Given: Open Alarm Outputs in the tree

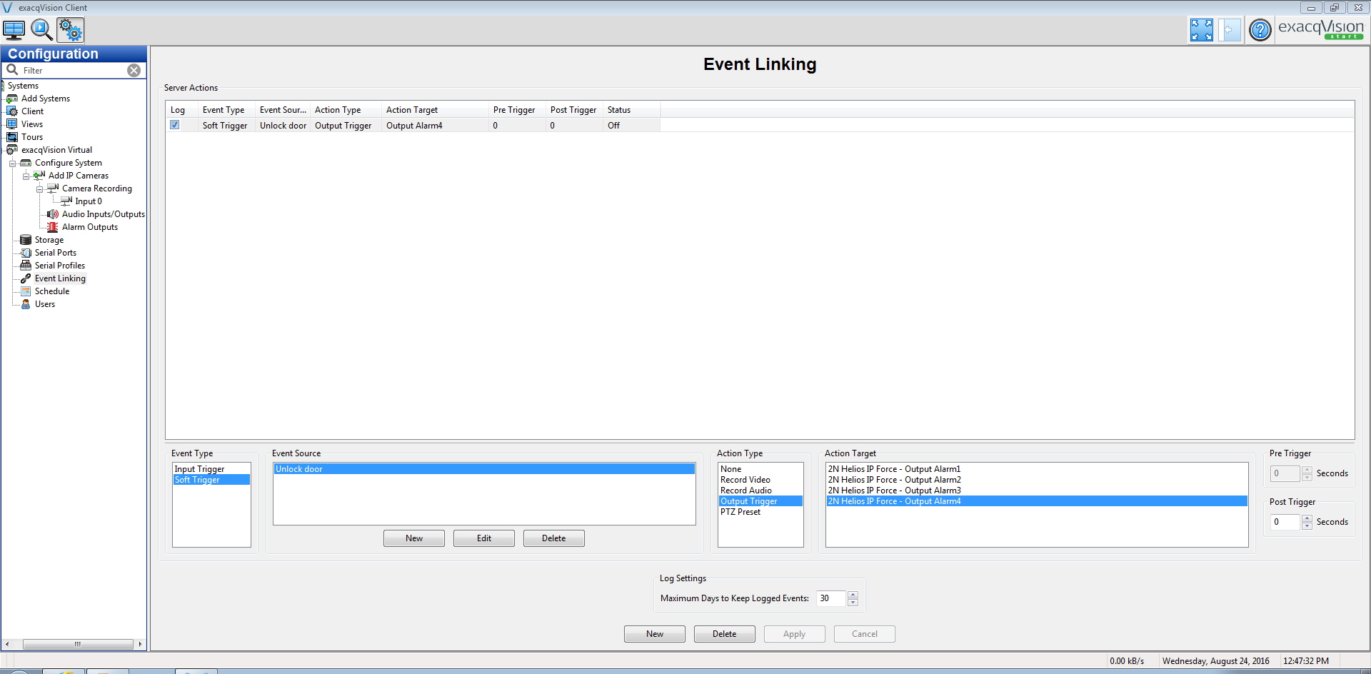Looking at the screenshot, I should point(89,227).
